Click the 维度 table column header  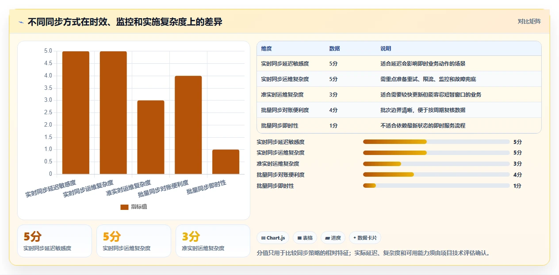pos(267,48)
